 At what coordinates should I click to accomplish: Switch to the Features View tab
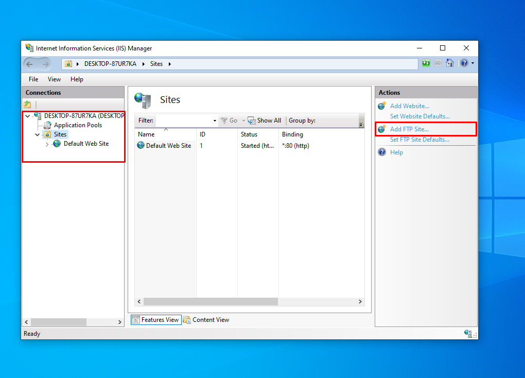(156, 320)
